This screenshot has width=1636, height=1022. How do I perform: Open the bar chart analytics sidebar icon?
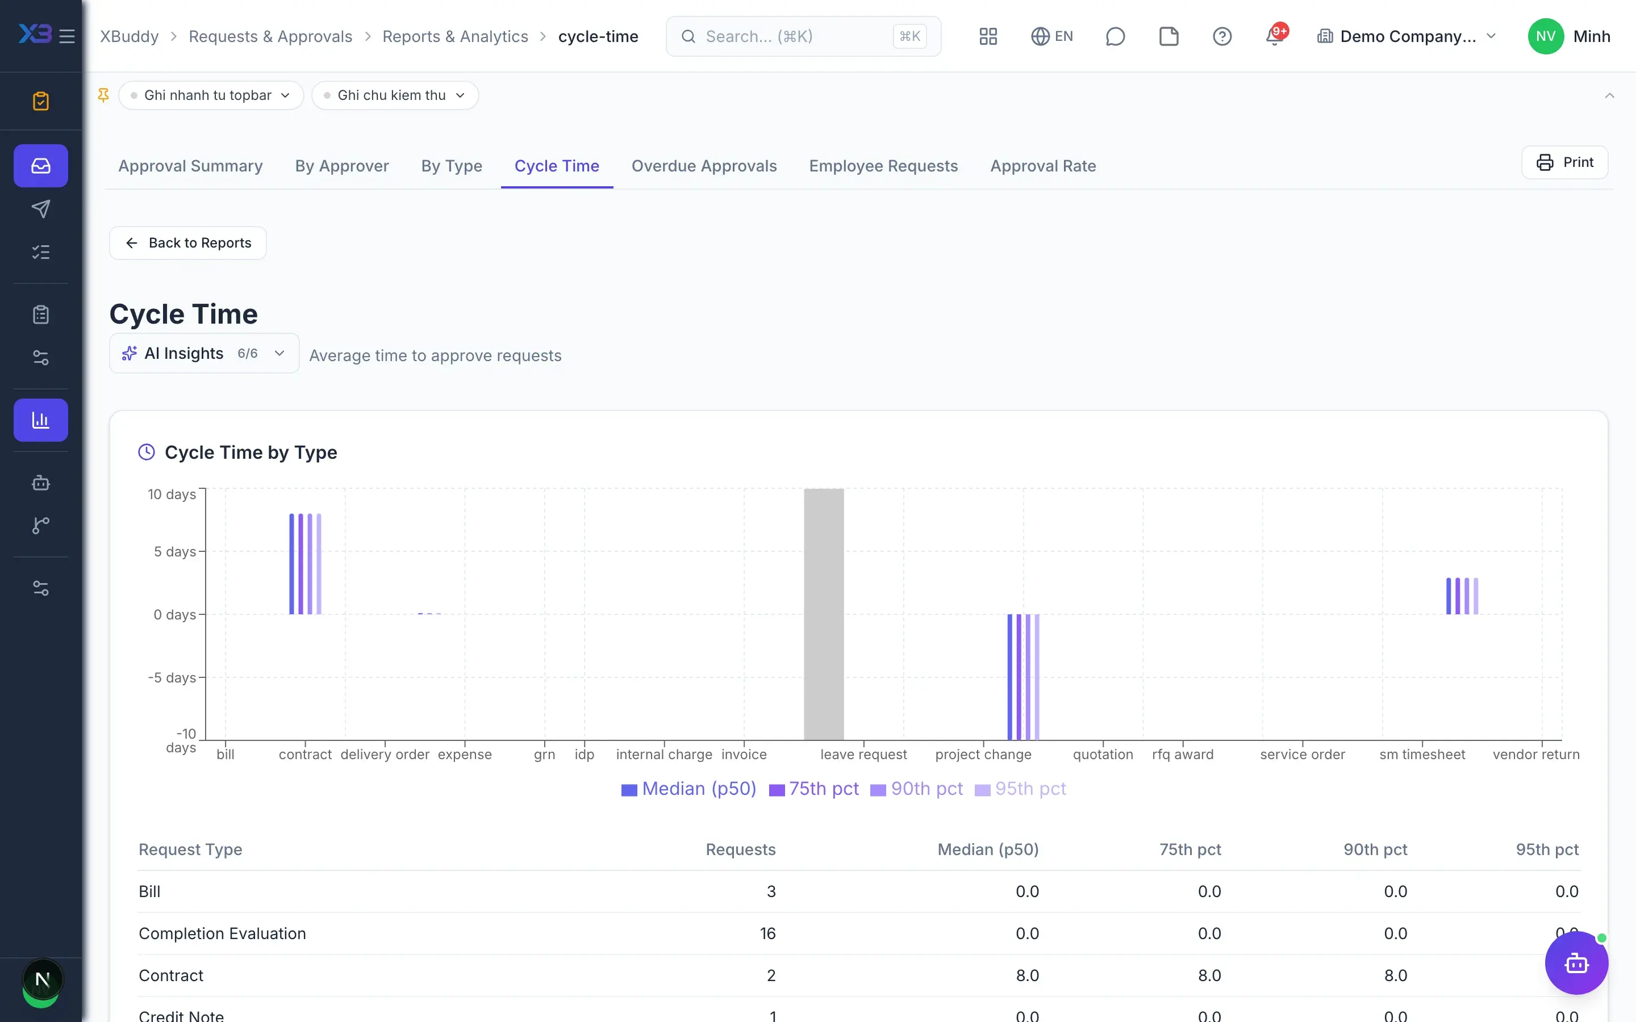[x=40, y=420]
